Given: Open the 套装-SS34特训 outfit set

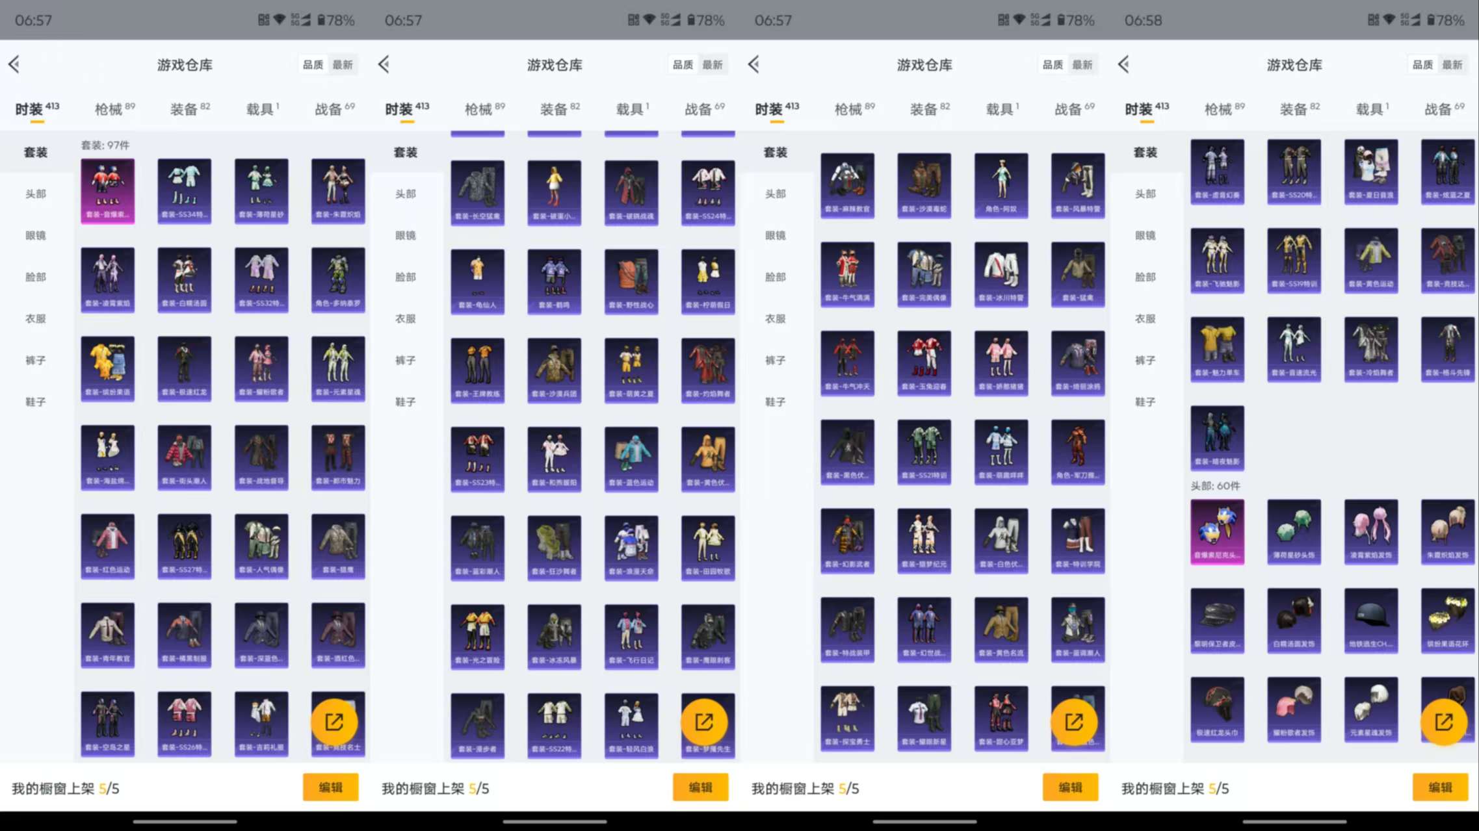Looking at the screenshot, I should tap(184, 188).
